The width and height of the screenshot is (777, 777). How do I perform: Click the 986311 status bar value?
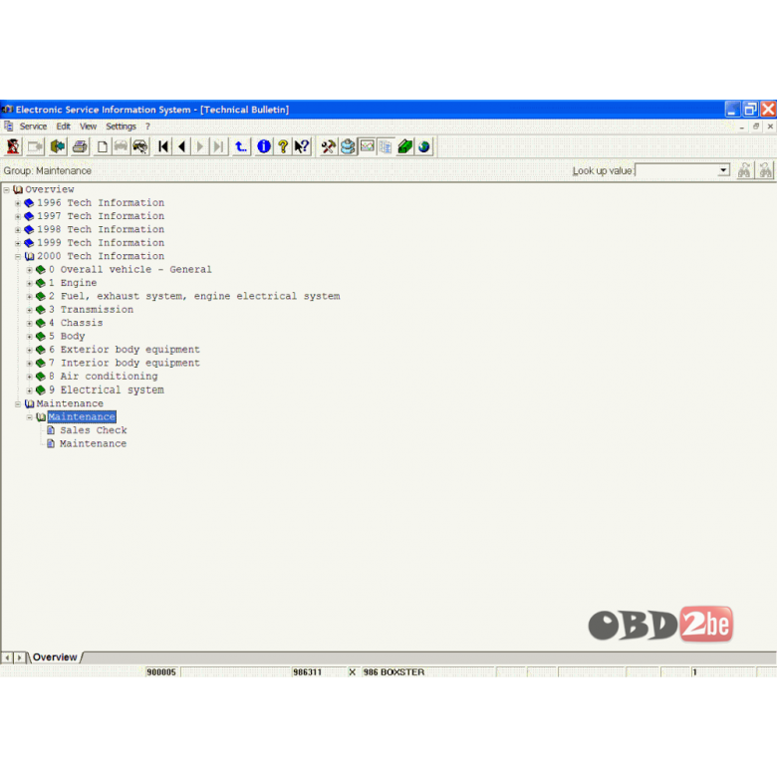[x=307, y=672]
